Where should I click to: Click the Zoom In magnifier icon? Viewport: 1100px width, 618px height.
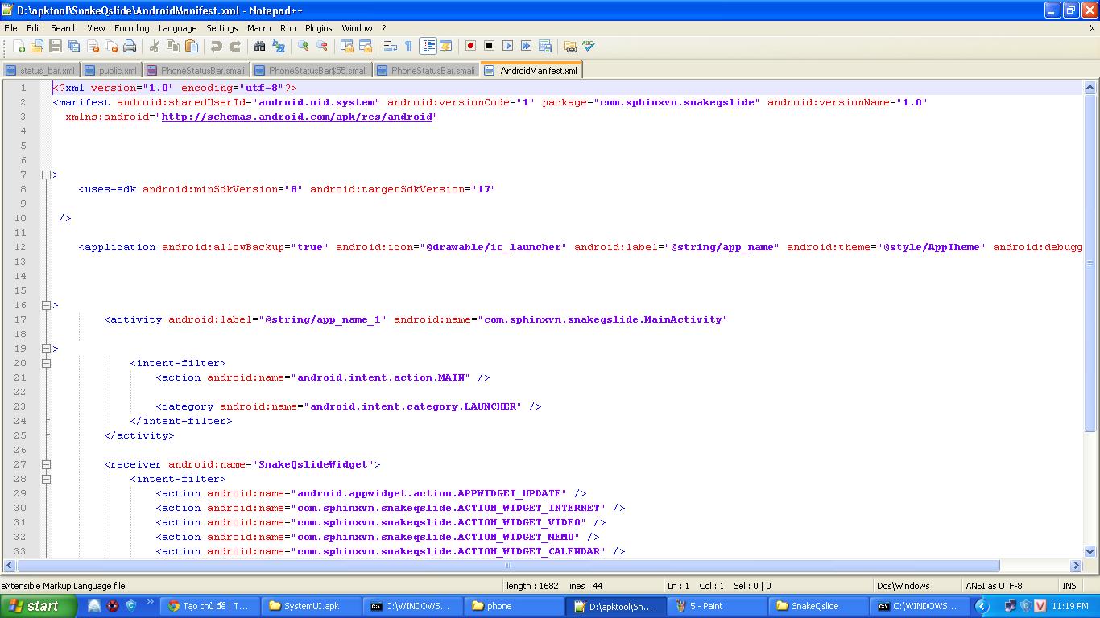click(x=304, y=47)
